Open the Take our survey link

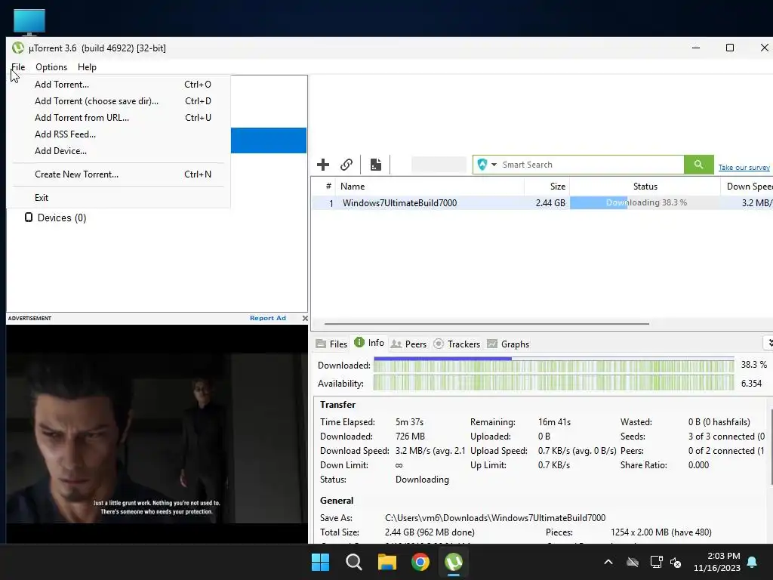[744, 167]
